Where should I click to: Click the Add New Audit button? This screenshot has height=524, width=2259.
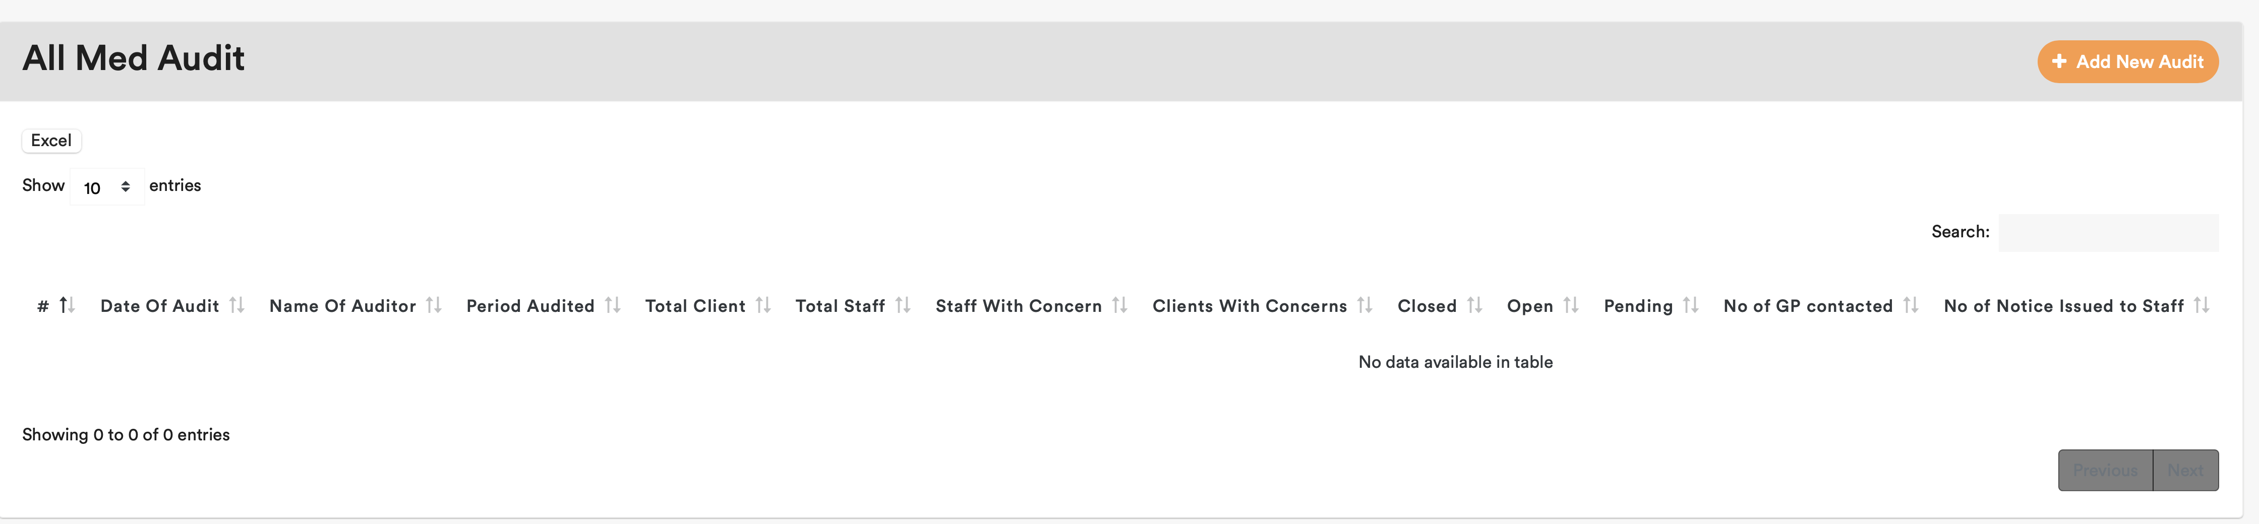[x=2127, y=62]
